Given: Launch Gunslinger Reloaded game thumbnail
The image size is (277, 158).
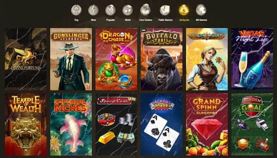Looking at the screenshot, I should pyautogui.click(x=71, y=59).
